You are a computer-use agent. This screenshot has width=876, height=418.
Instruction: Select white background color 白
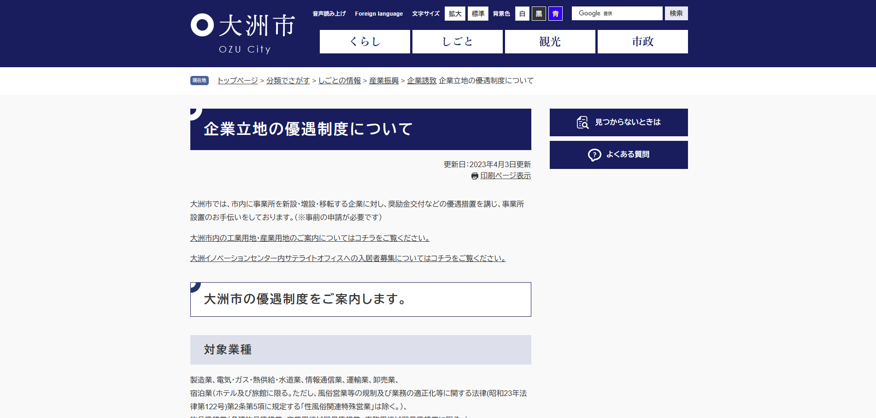coord(522,14)
